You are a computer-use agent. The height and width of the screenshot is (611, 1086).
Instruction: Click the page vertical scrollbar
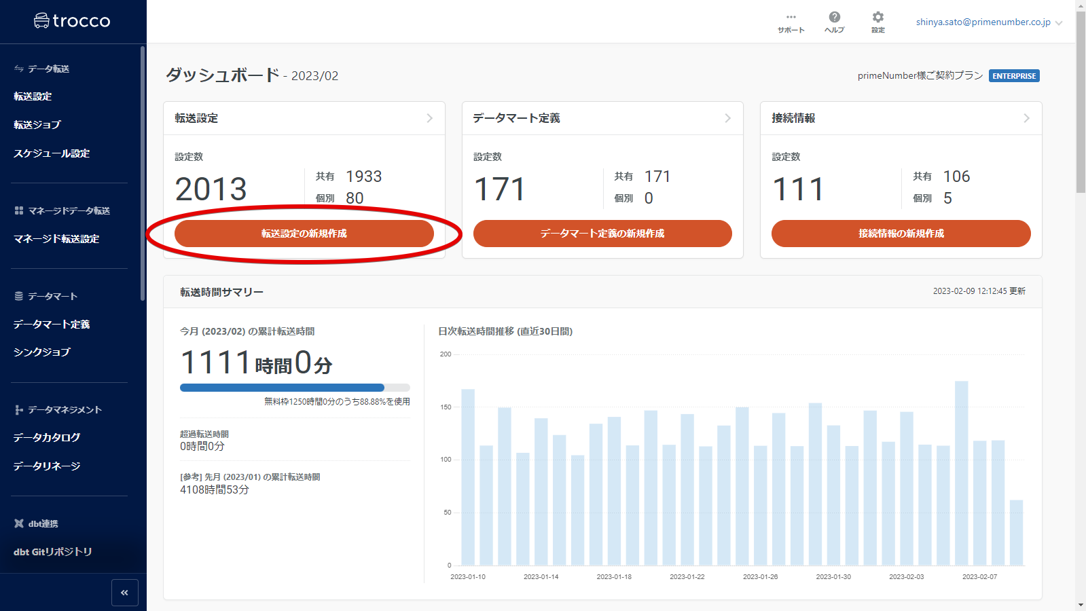tap(1081, 102)
